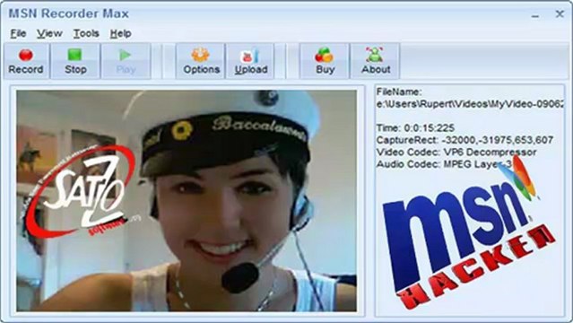573x323 pixels.
Task: Open the Buy purchase button
Action: pyautogui.click(x=325, y=61)
